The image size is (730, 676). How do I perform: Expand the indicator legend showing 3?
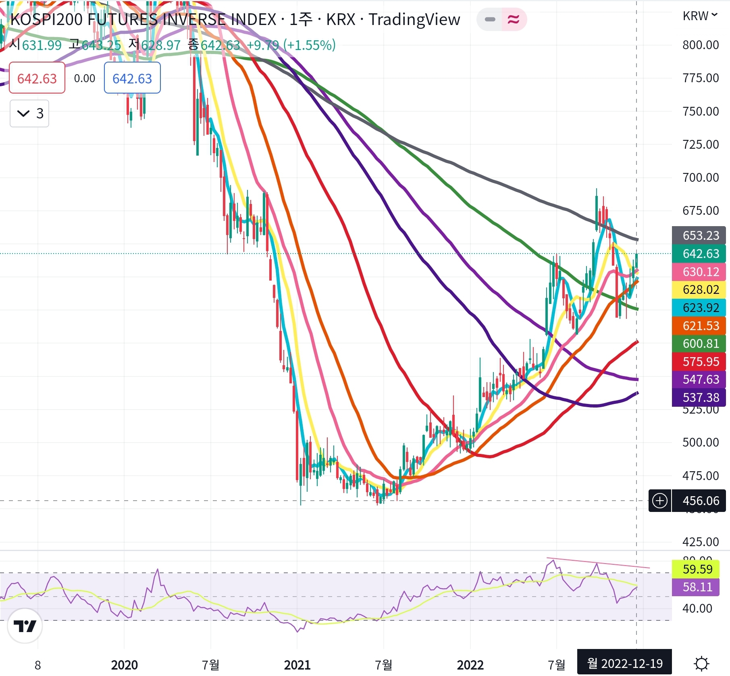(x=29, y=114)
